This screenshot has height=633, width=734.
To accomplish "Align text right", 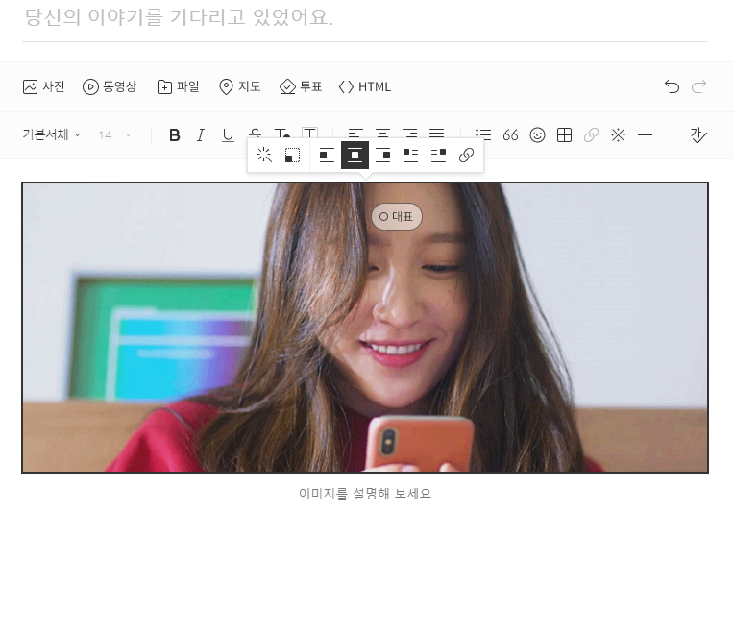I will [x=409, y=133].
